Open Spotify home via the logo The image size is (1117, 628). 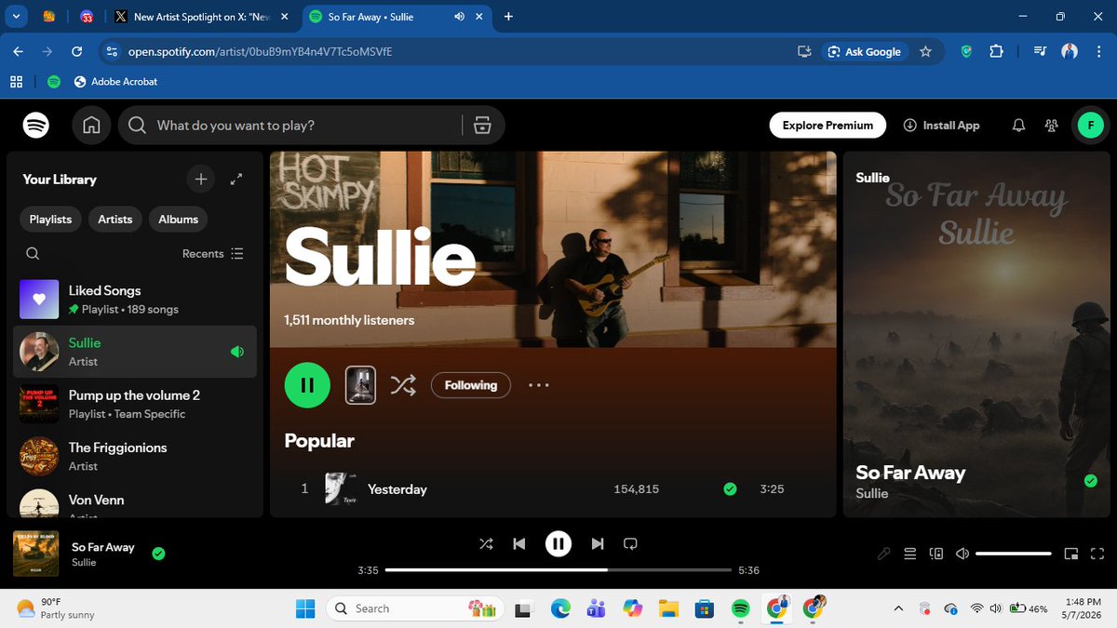coord(36,125)
